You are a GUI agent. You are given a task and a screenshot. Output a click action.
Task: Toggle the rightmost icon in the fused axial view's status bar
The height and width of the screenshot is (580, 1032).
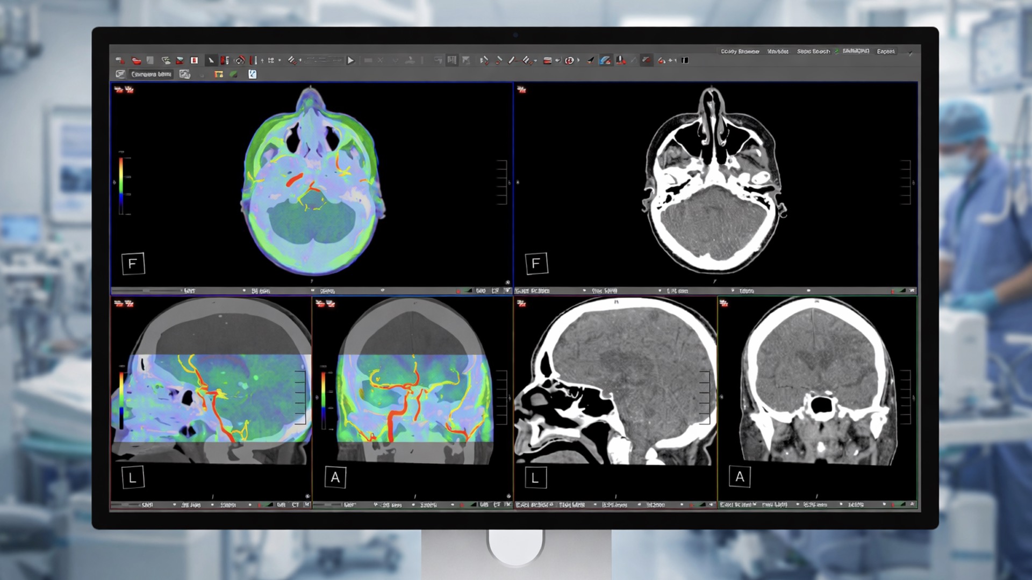(507, 291)
